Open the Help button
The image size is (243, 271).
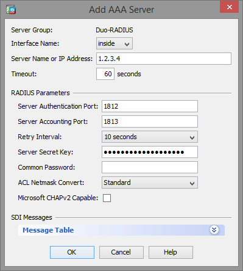171,252
